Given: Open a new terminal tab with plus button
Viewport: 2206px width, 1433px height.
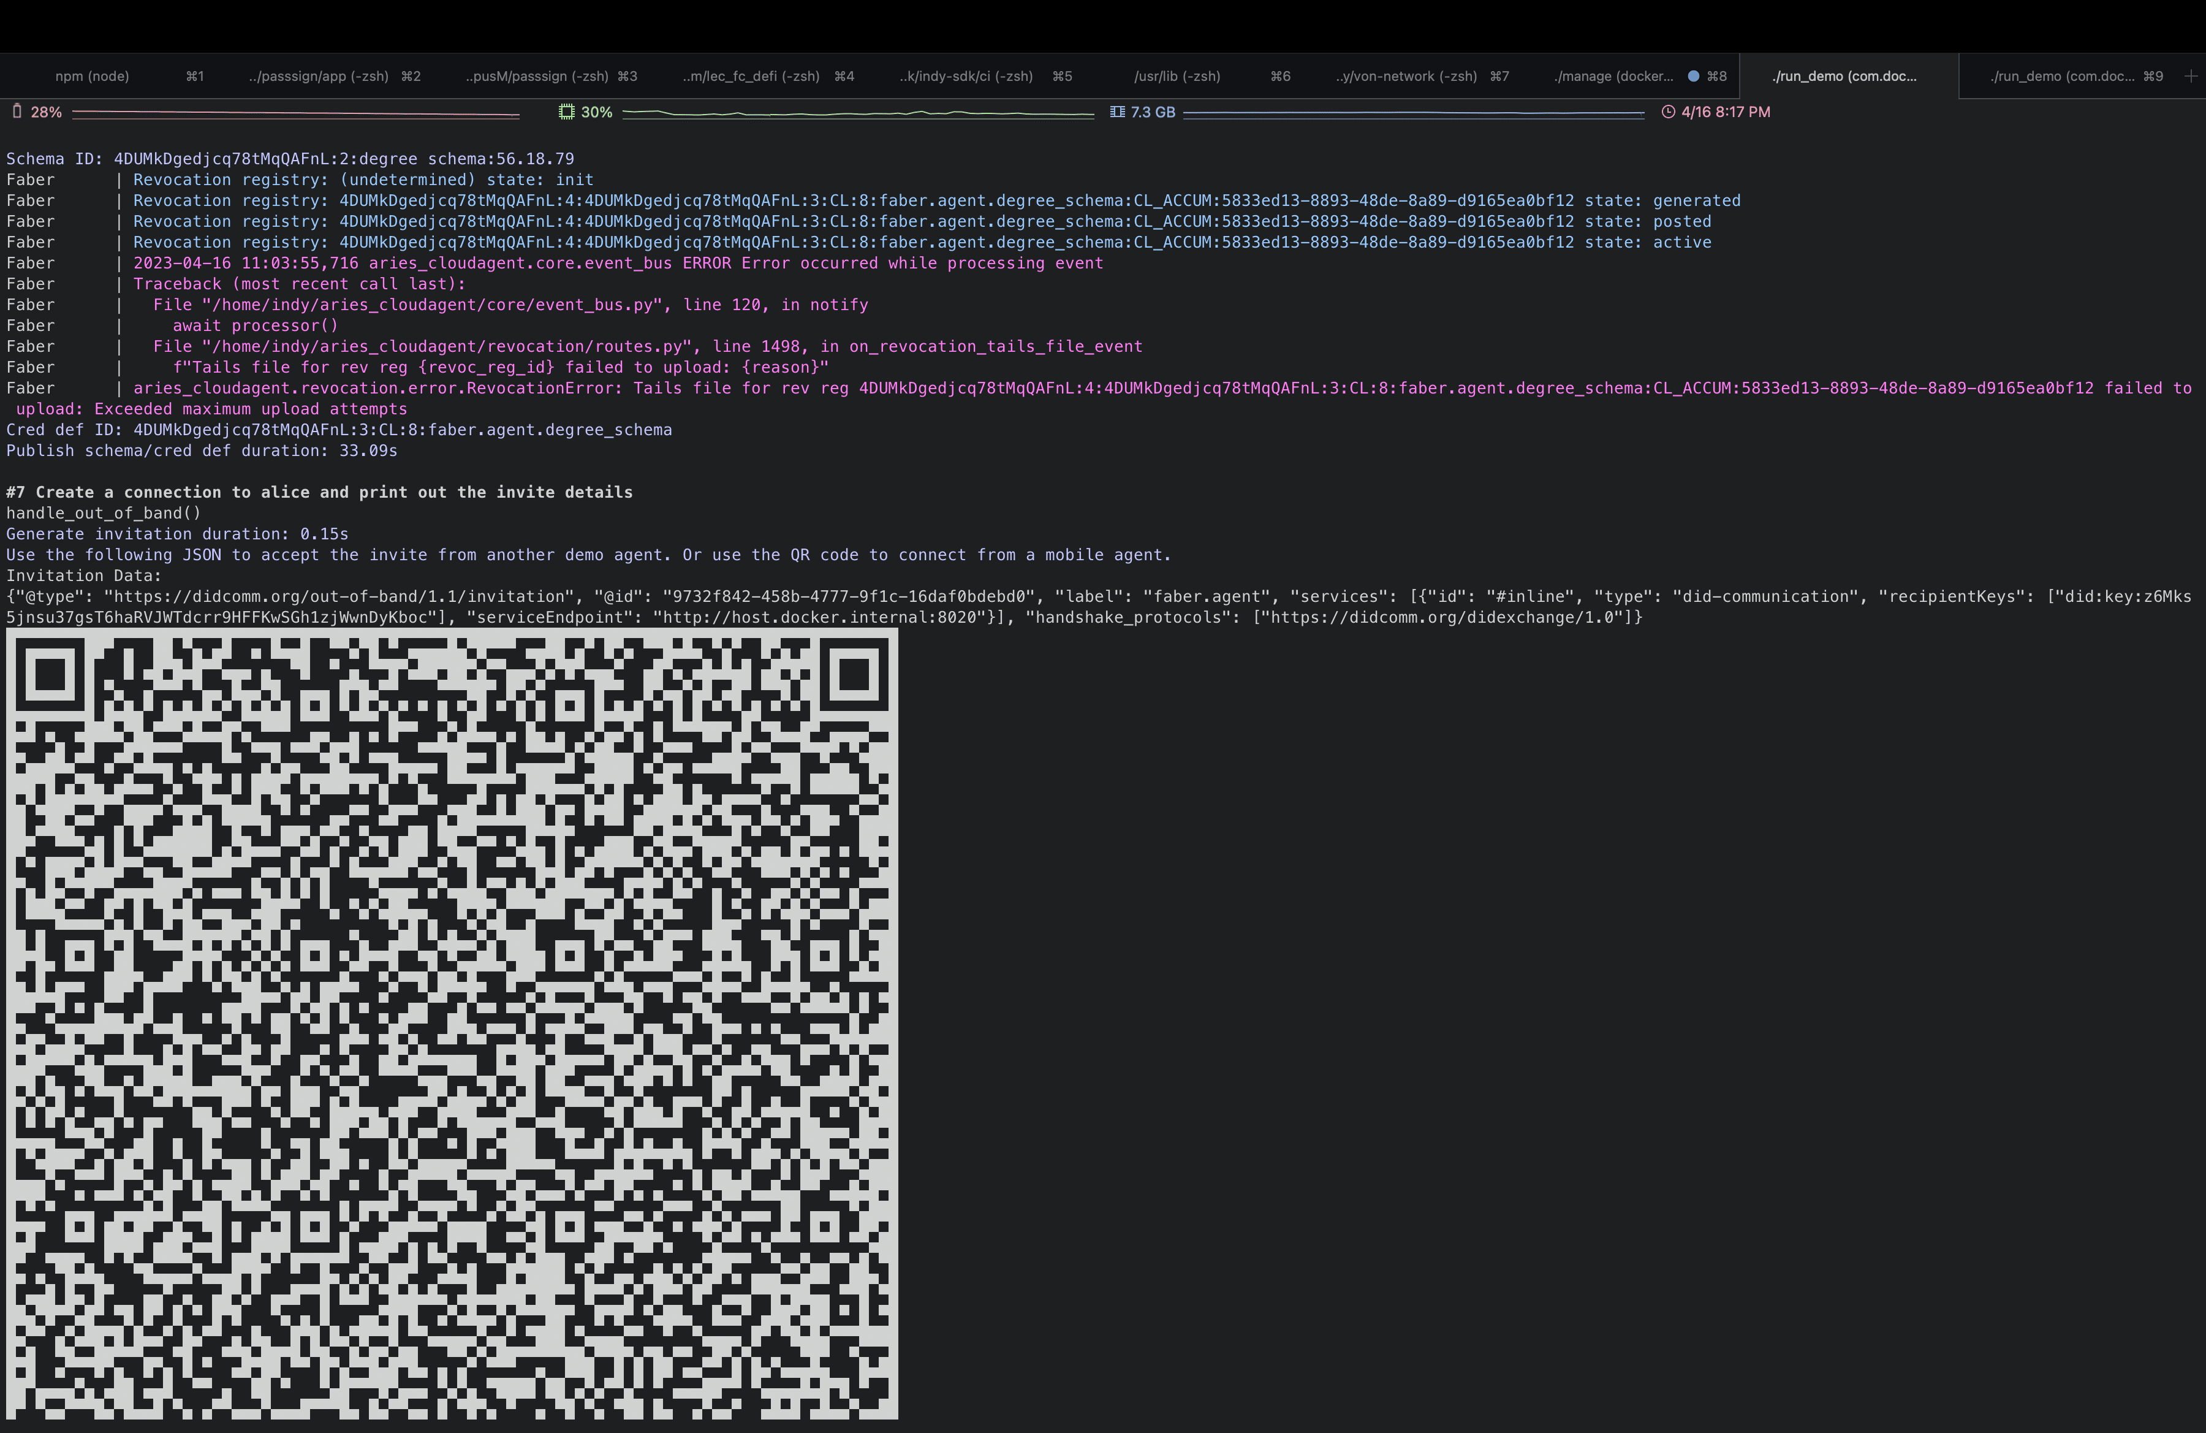Looking at the screenshot, I should 2190,76.
